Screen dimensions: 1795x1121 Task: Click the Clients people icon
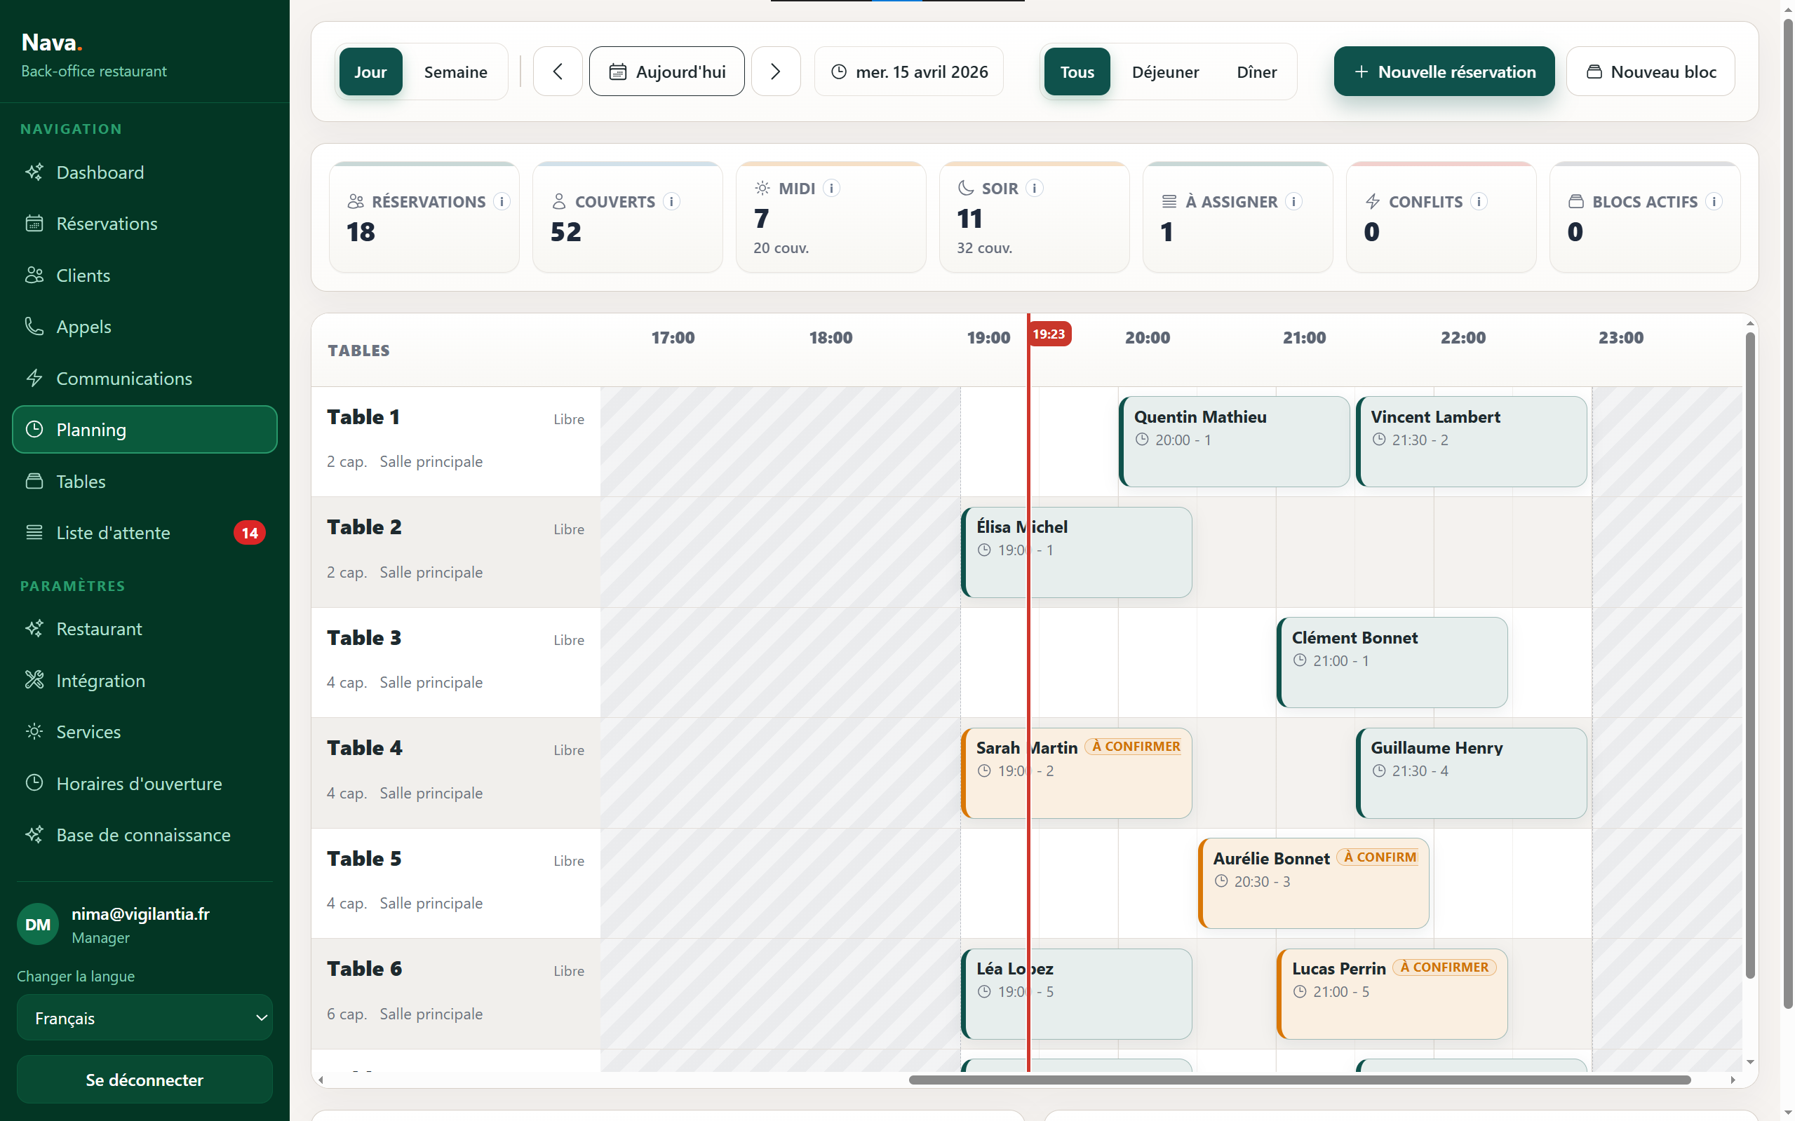pyautogui.click(x=34, y=275)
